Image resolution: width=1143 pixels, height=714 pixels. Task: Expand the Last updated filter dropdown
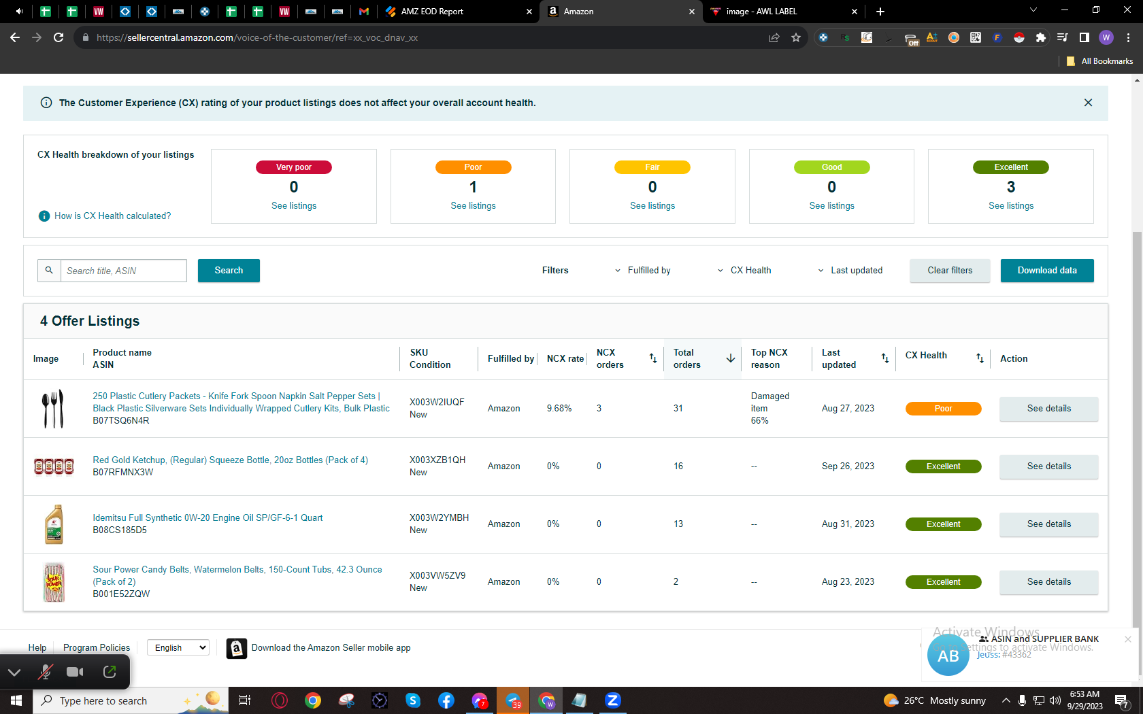pos(850,271)
